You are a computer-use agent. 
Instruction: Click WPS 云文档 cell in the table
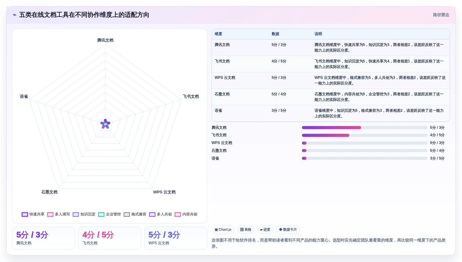(225, 78)
